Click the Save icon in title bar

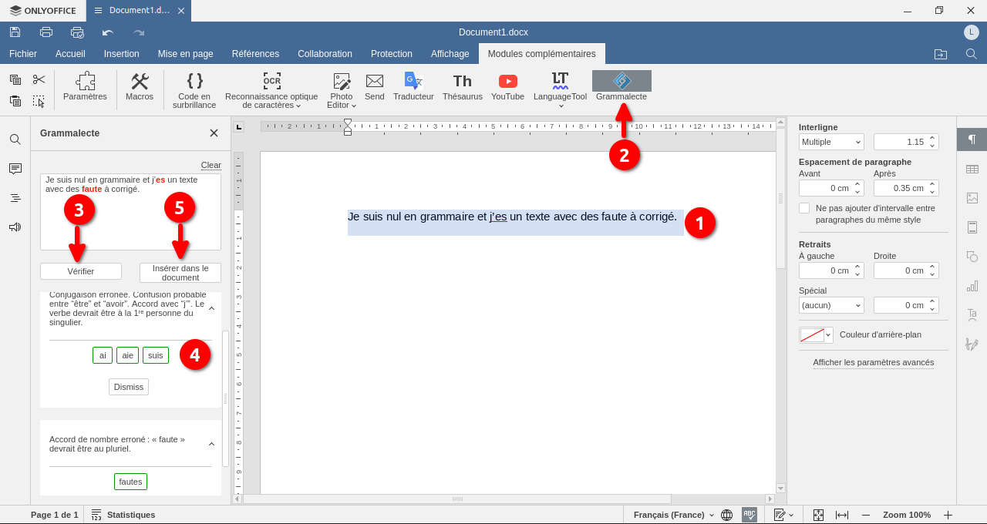coord(15,32)
